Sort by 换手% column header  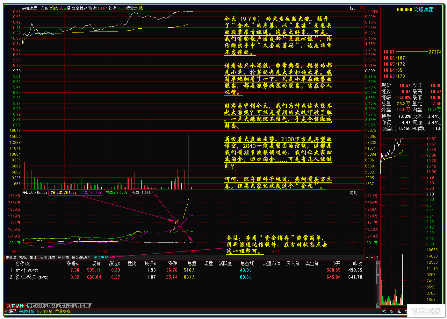point(150,264)
